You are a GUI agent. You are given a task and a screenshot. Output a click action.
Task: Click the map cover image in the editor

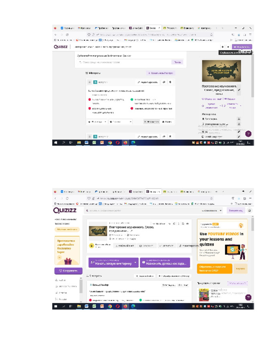[x=222, y=71]
